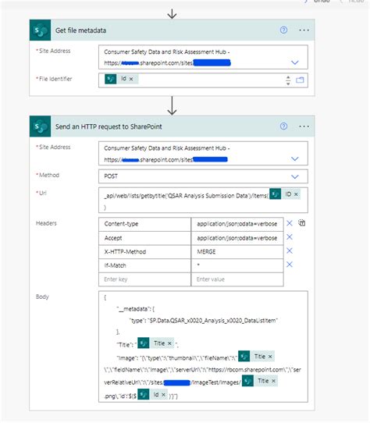The width and height of the screenshot is (370, 423).
Task: Click the Title token after fileName in Body
Action: 256,357
